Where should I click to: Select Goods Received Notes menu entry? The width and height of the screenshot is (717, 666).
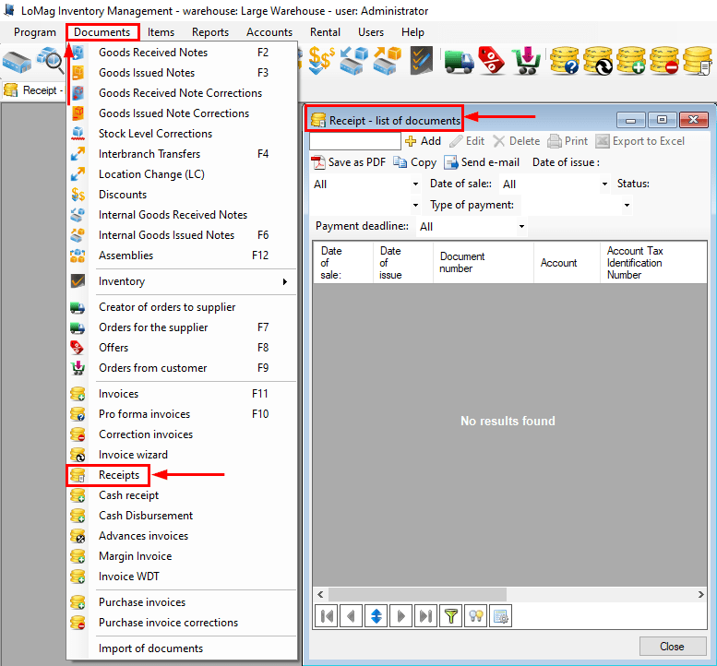pyautogui.click(x=182, y=53)
